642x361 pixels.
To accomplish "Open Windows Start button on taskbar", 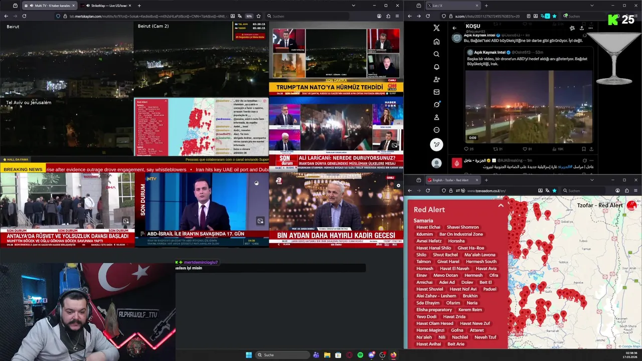I will click(x=249, y=355).
